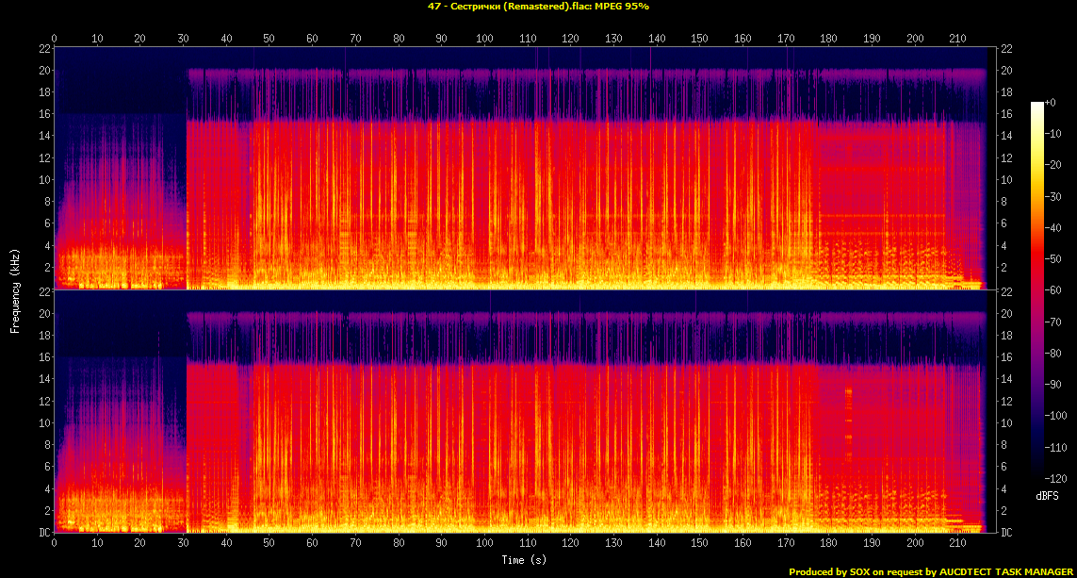Select the 100 s mark on the bottom time axis

tap(484, 544)
